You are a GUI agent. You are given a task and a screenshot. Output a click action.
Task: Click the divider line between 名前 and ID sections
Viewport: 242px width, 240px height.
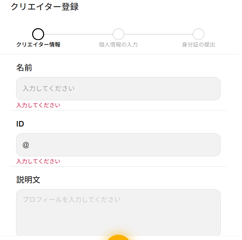click(118, 110)
